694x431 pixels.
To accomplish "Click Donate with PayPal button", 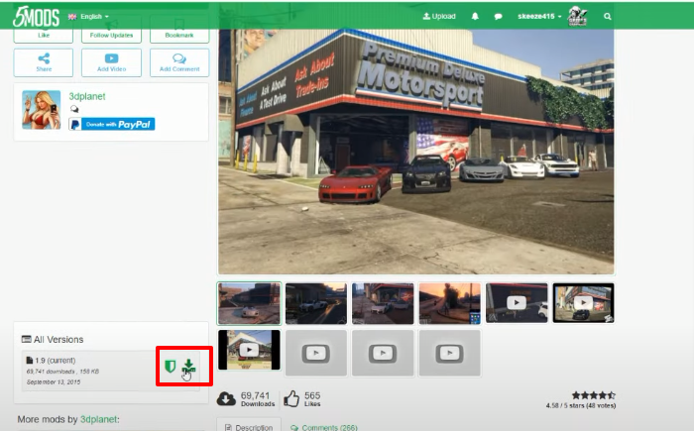I will 111,124.
